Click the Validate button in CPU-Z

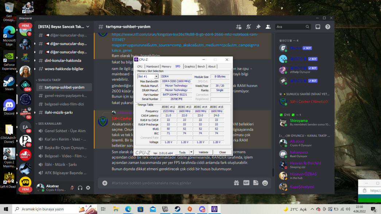(x=203, y=152)
